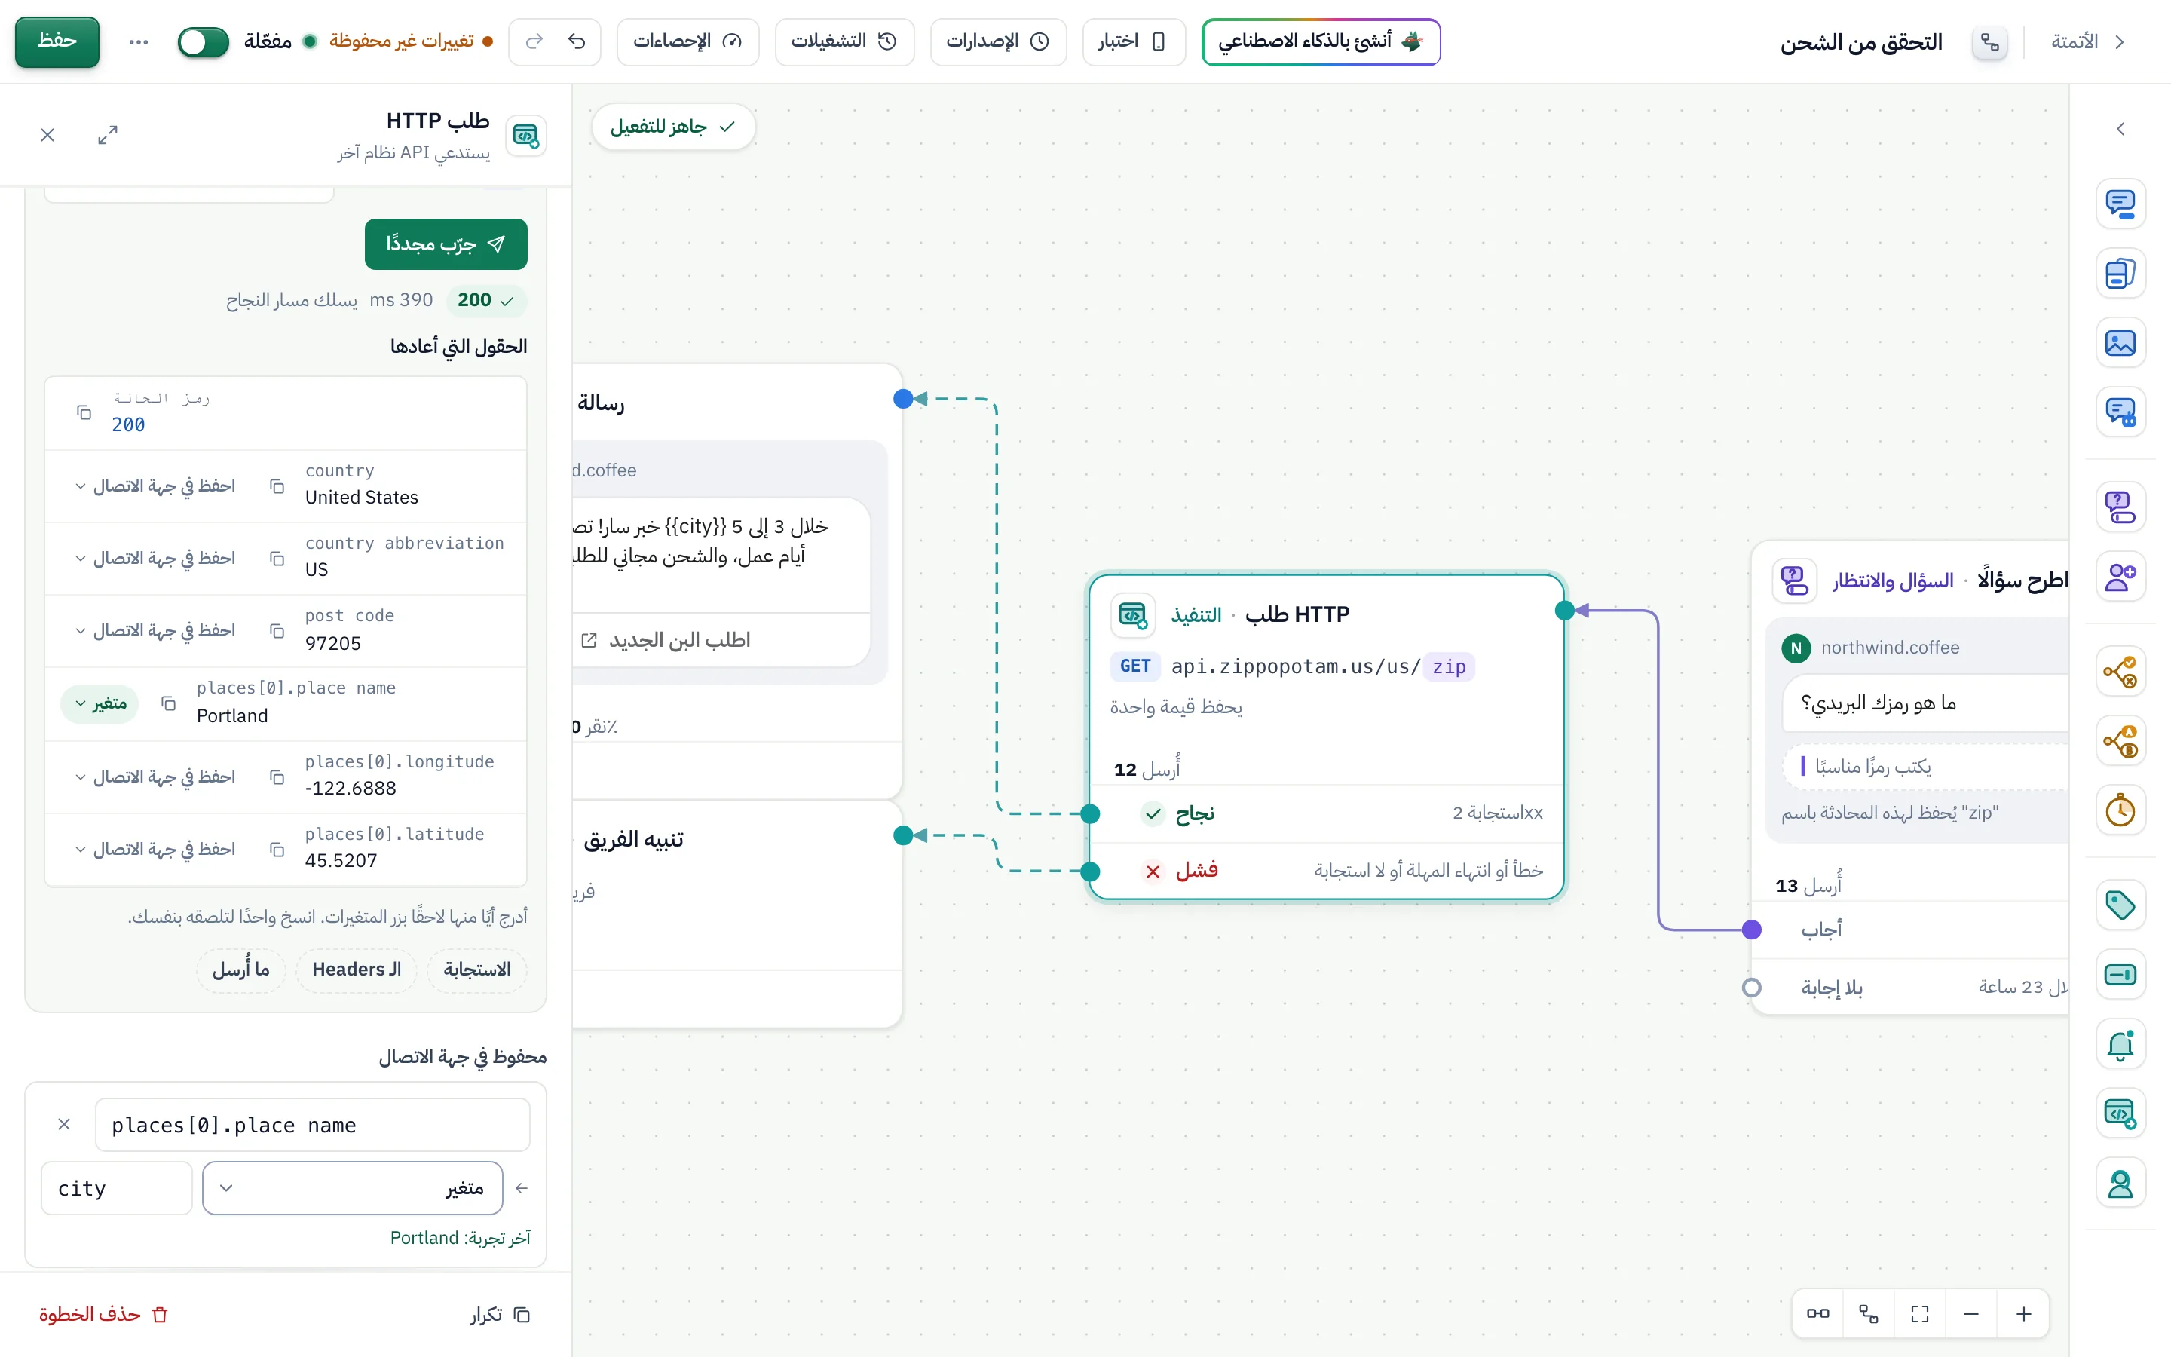Click the undo arrow icon

pos(577,41)
